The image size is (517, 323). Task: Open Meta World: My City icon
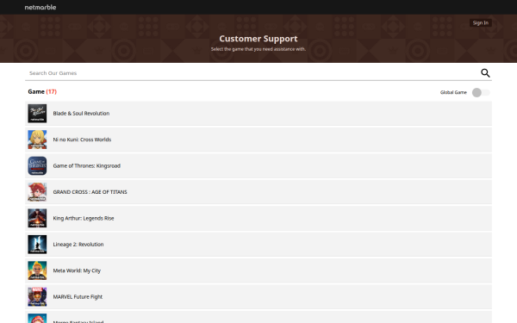pos(37,270)
